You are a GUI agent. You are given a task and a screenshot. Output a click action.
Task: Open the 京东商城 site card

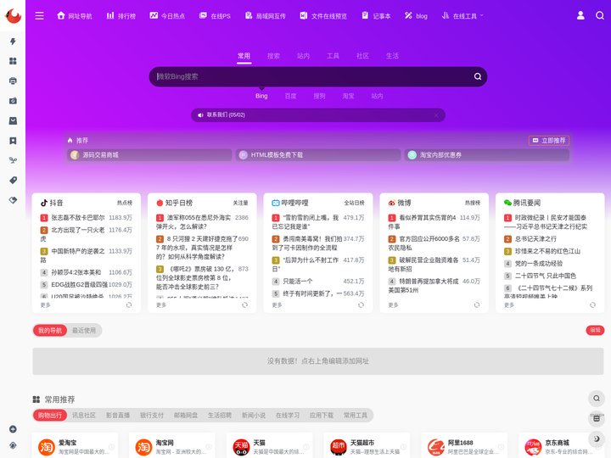coord(562,447)
